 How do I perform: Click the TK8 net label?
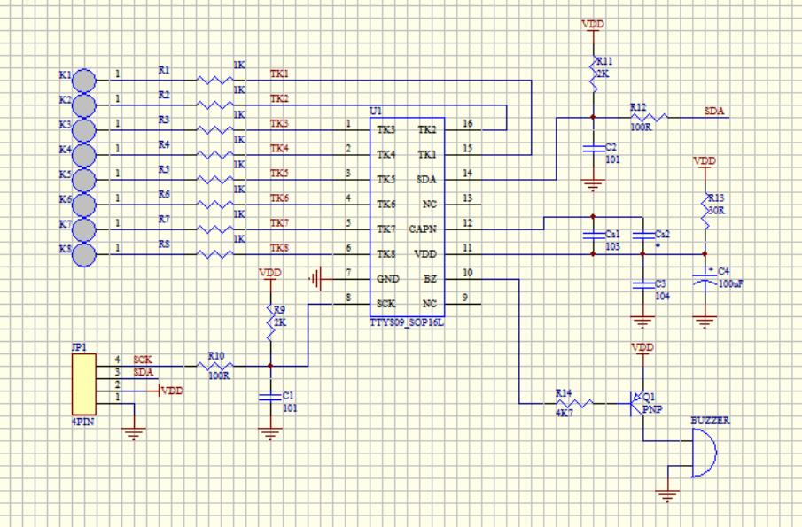[279, 248]
